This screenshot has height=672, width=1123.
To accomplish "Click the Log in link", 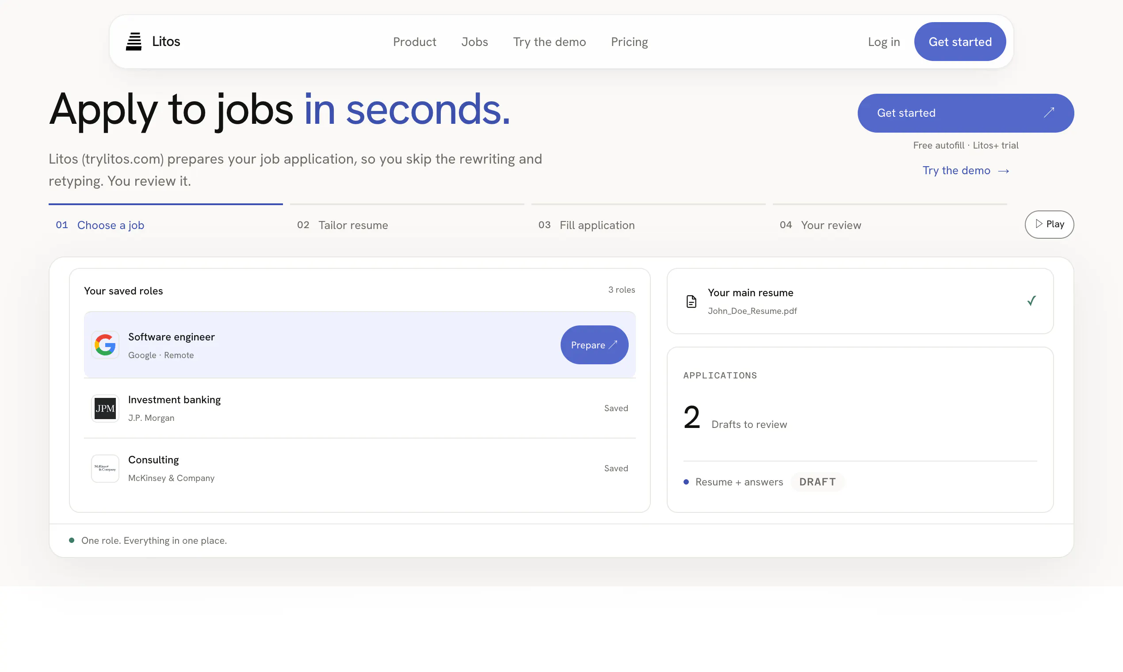I will click(883, 42).
